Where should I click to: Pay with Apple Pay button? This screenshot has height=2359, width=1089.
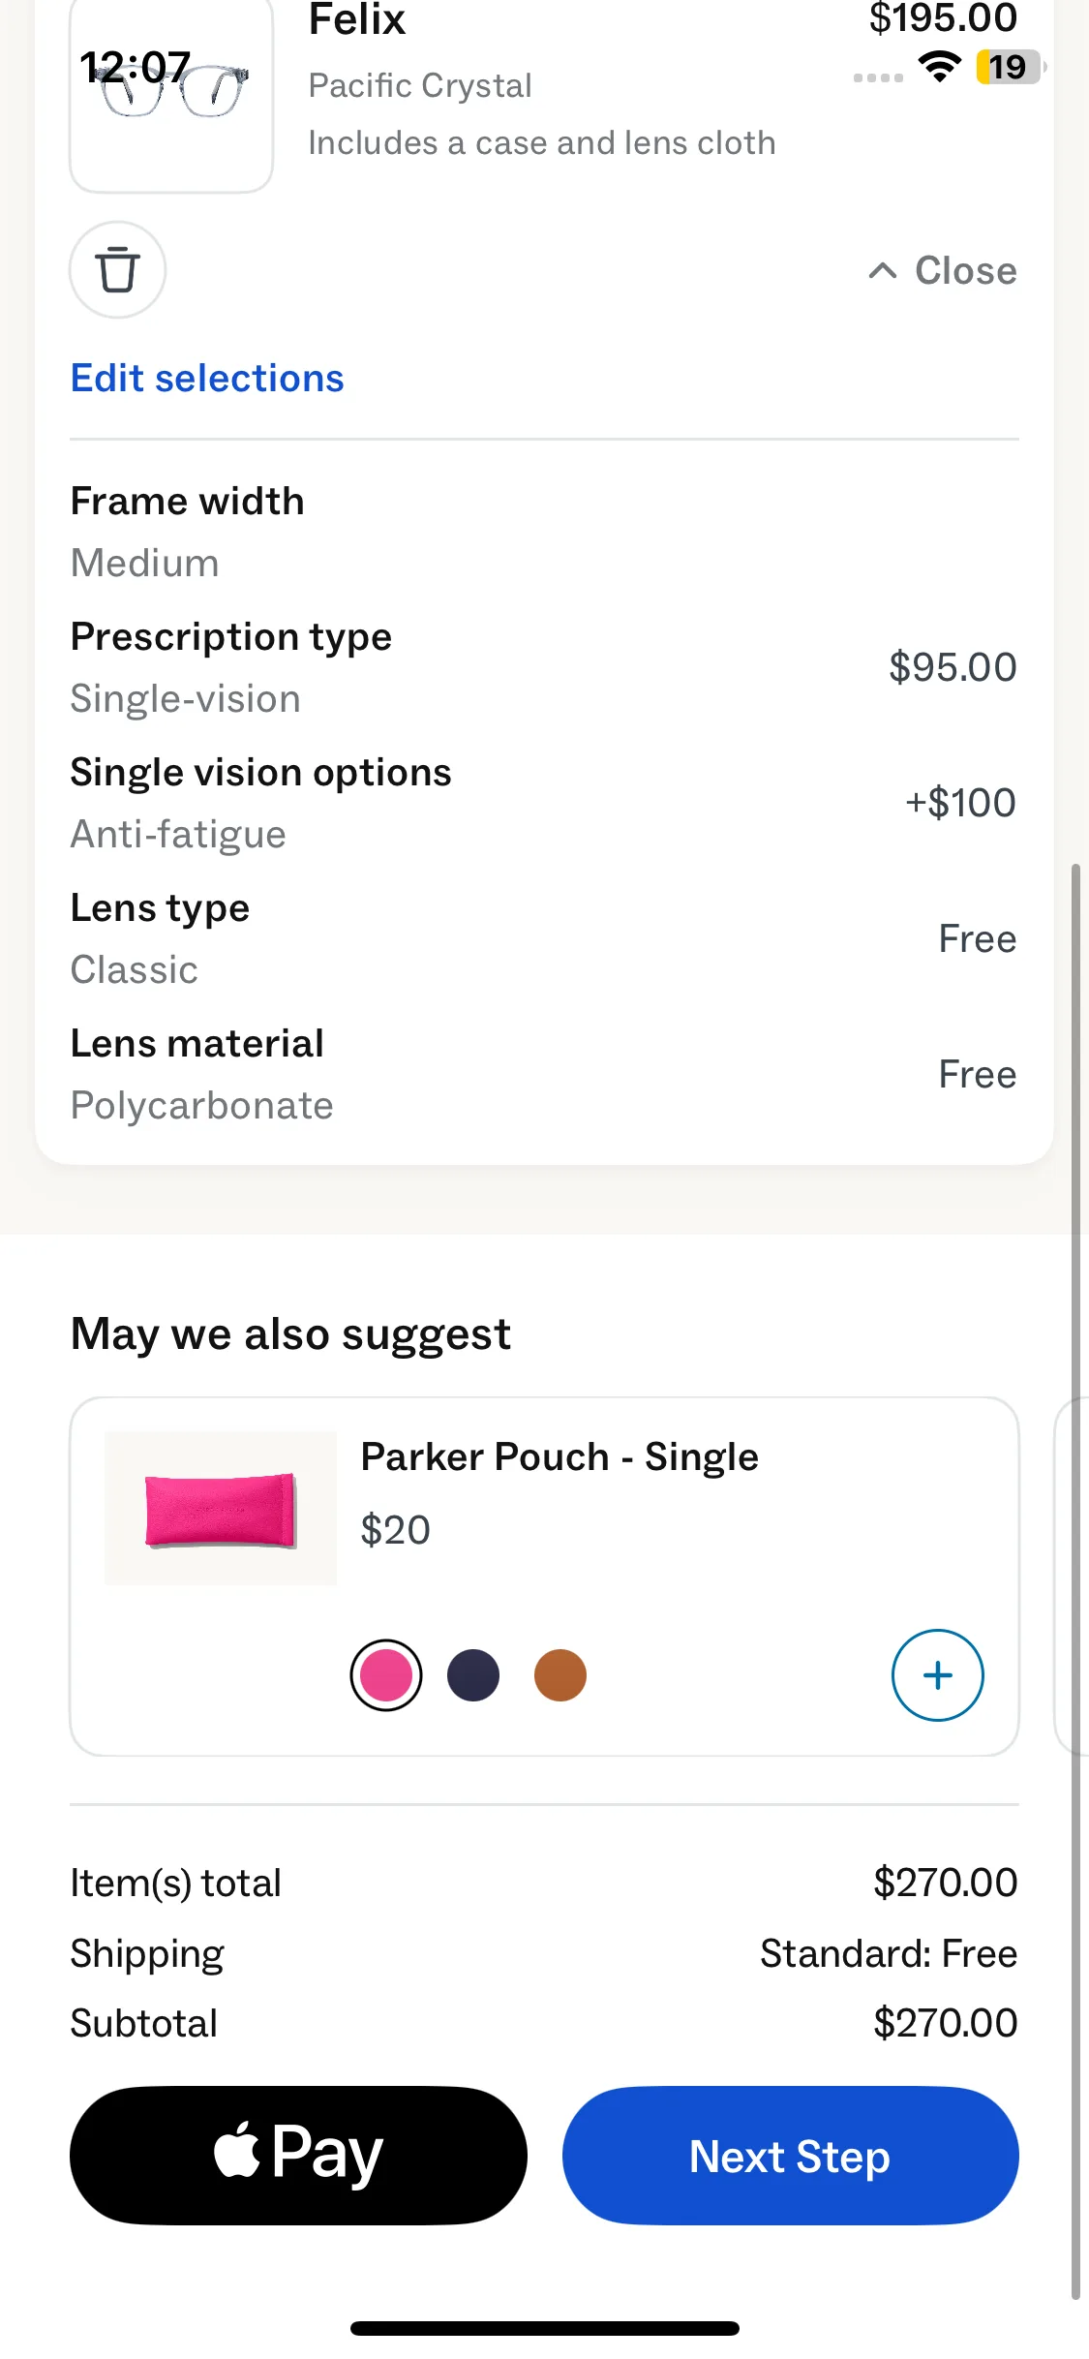coord(298,2155)
